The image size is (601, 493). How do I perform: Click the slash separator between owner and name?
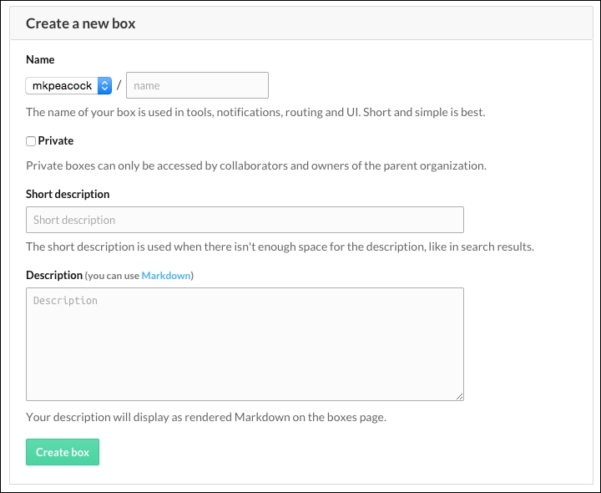point(119,84)
